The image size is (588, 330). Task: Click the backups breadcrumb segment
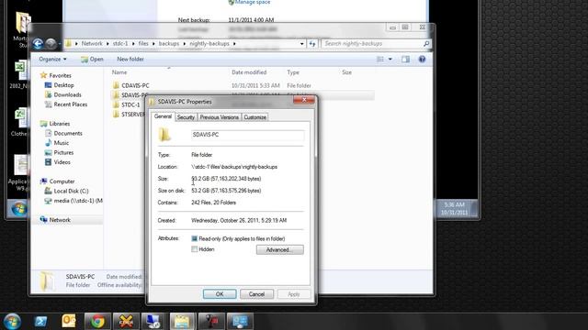click(x=169, y=44)
